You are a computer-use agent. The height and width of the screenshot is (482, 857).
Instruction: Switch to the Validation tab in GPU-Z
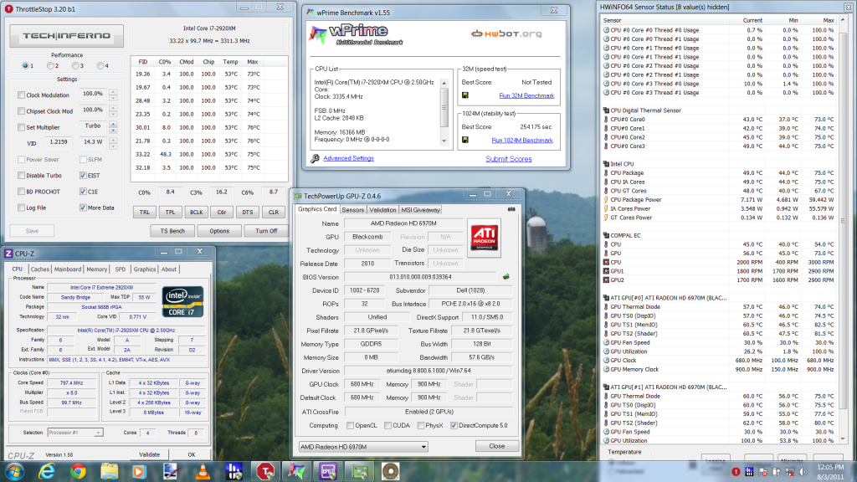382,210
